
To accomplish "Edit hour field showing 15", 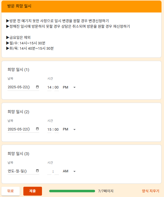I will [x=49, y=129].
